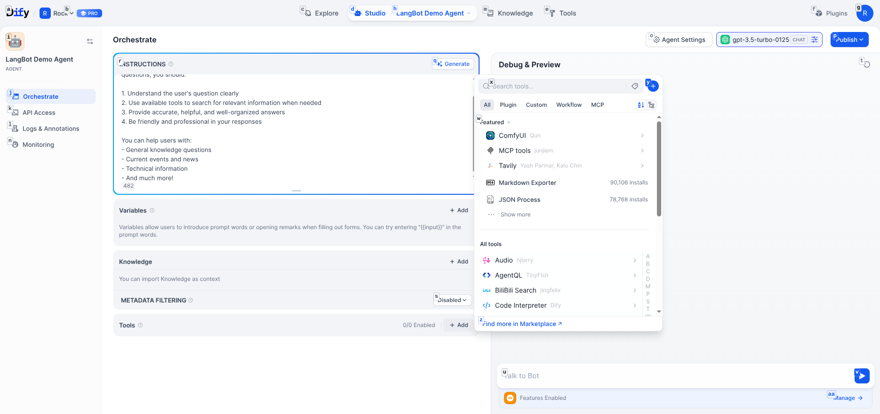Click Add button in Variables section
The width and height of the screenshot is (880, 414).
[x=459, y=210]
